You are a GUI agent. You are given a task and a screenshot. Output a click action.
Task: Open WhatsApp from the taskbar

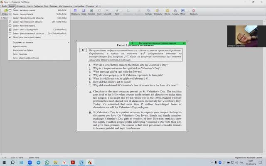pos(47,163)
